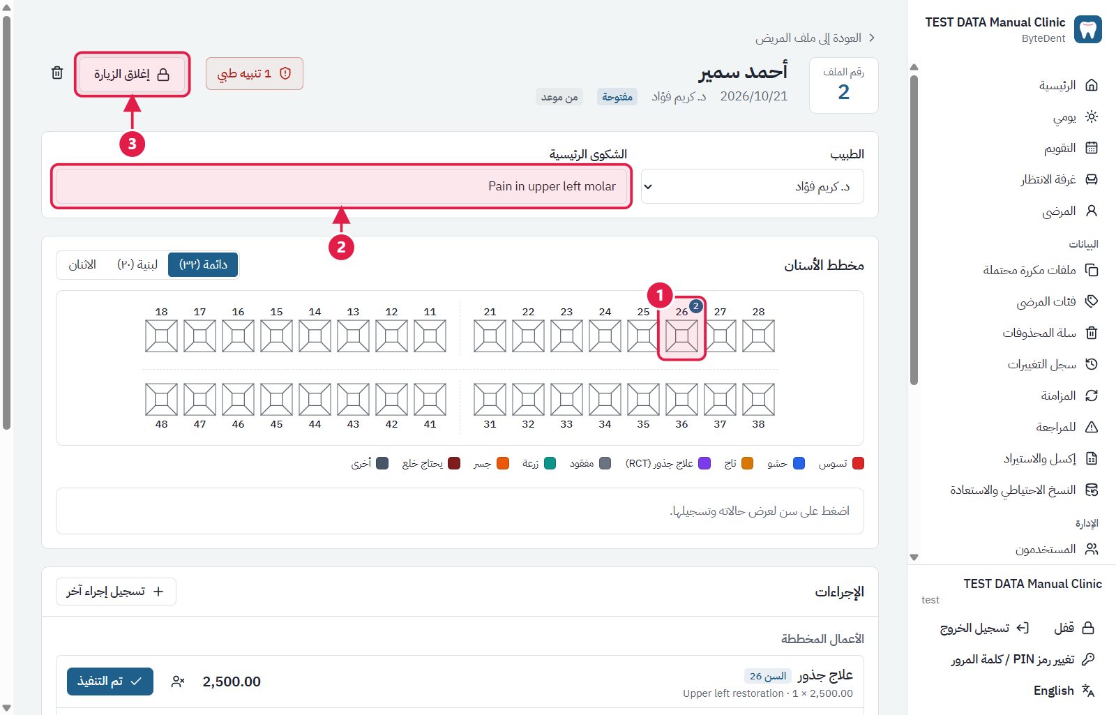The height and width of the screenshot is (715, 1116).
Task: Select tooth 38 on the chart
Action: pos(758,399)
